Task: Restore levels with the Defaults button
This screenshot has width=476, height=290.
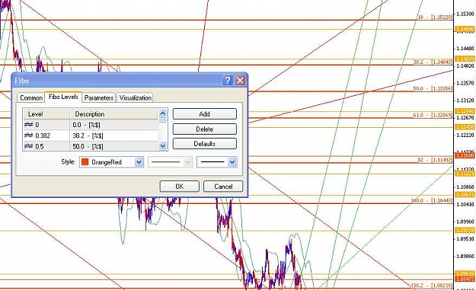Action: pyautogui.click(x=205, y=144)
